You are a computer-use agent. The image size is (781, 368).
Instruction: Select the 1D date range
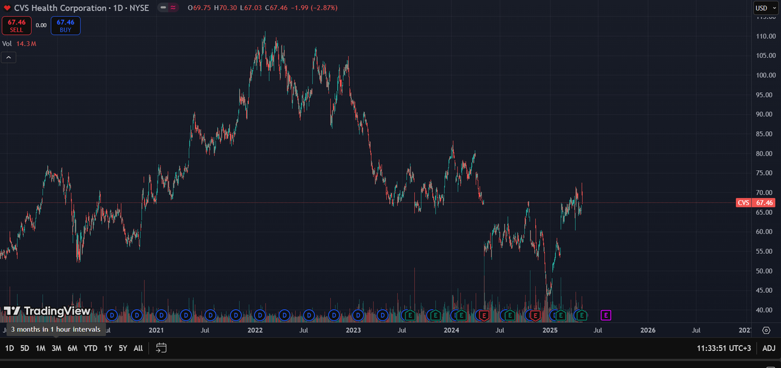[x=10, y=348]
